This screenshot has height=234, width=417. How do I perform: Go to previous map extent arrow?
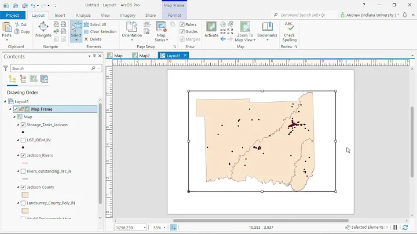pyautogui.click(x=223, y=39)
